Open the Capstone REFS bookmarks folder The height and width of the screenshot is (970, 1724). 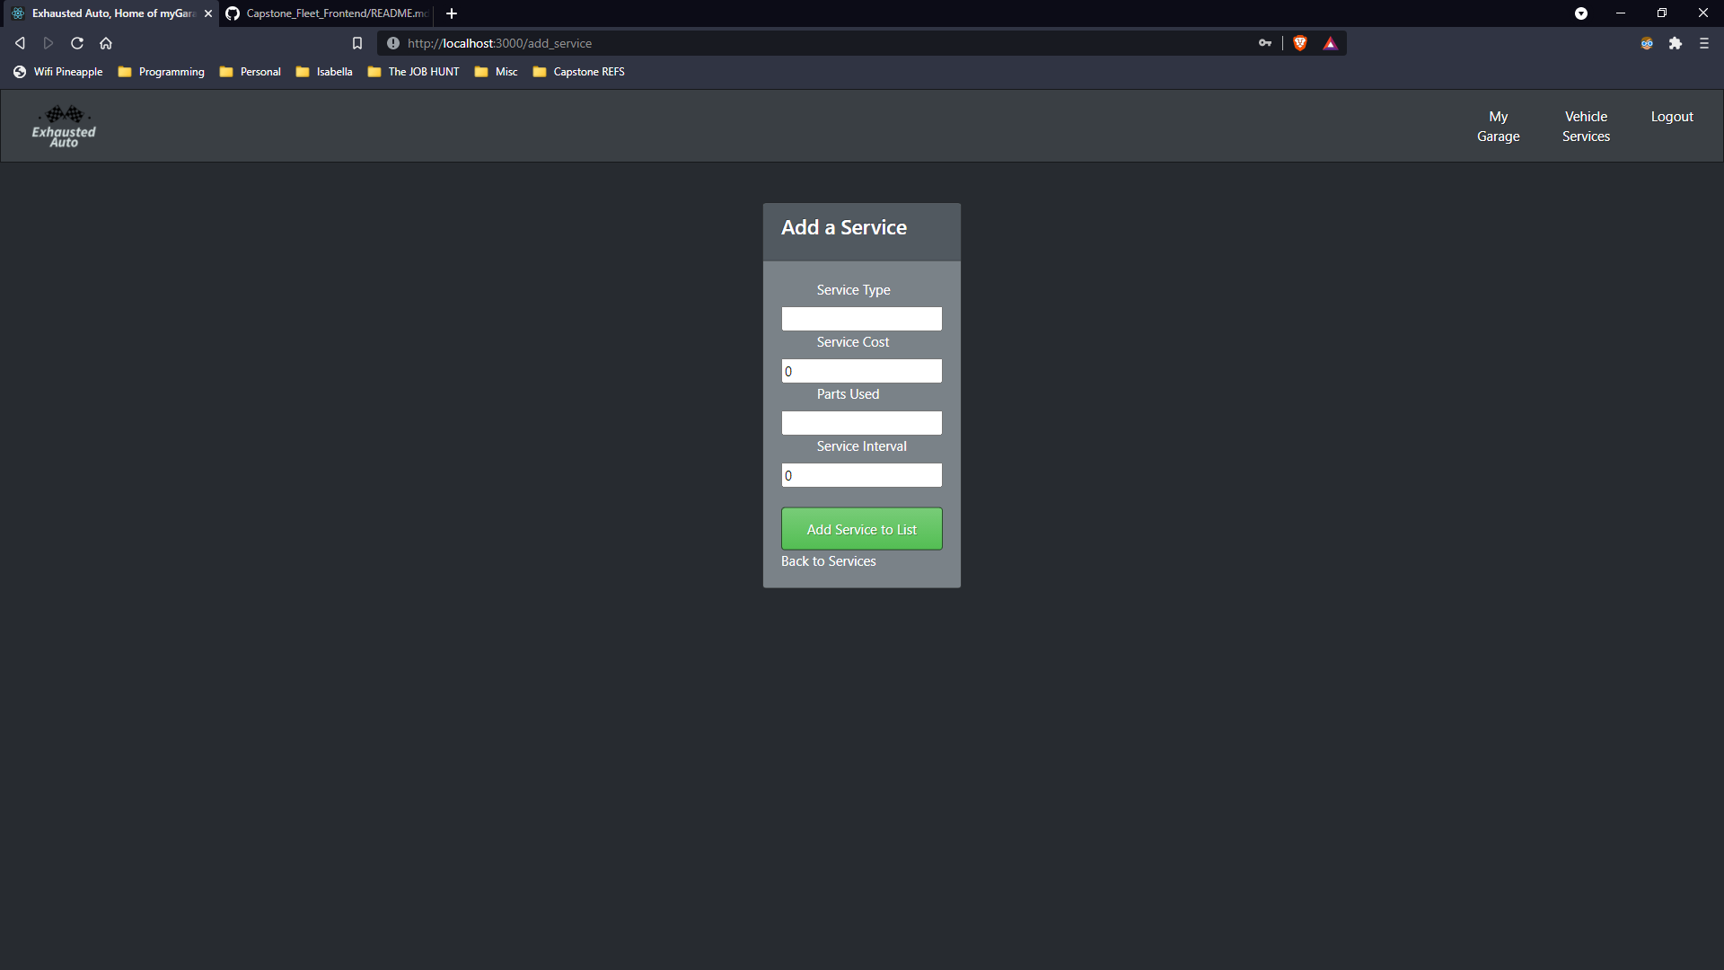coord(578,71)
